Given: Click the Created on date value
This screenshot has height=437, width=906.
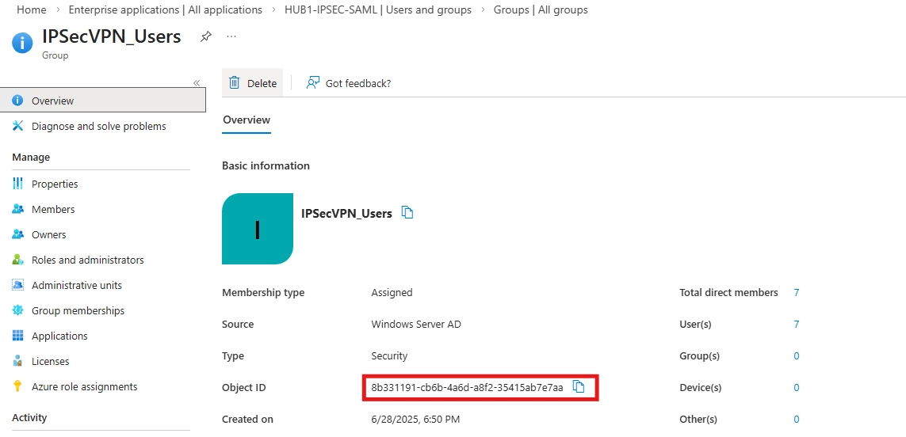Looking at the screenshot, I should [415, 419].
